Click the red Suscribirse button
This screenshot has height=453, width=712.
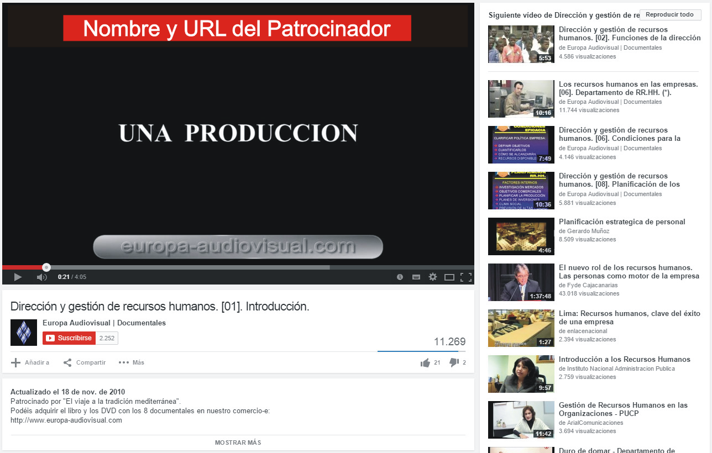tap(69, 338)
